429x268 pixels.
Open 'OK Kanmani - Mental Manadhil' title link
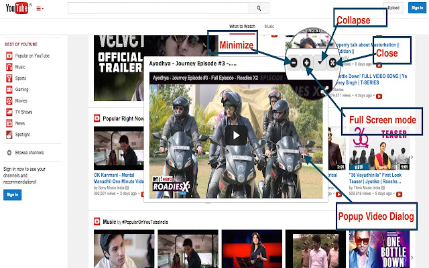[119, 178]
